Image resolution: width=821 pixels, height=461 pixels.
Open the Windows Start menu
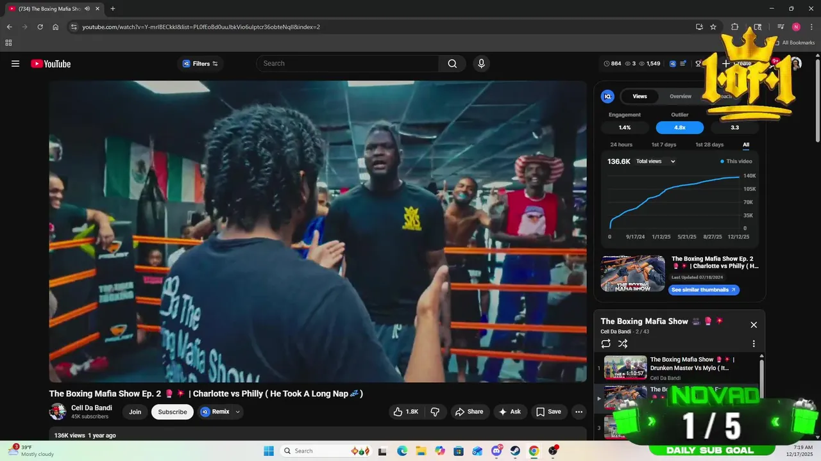268,451
